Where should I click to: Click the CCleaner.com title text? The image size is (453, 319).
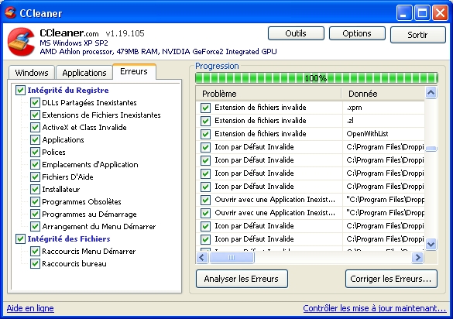69,33
